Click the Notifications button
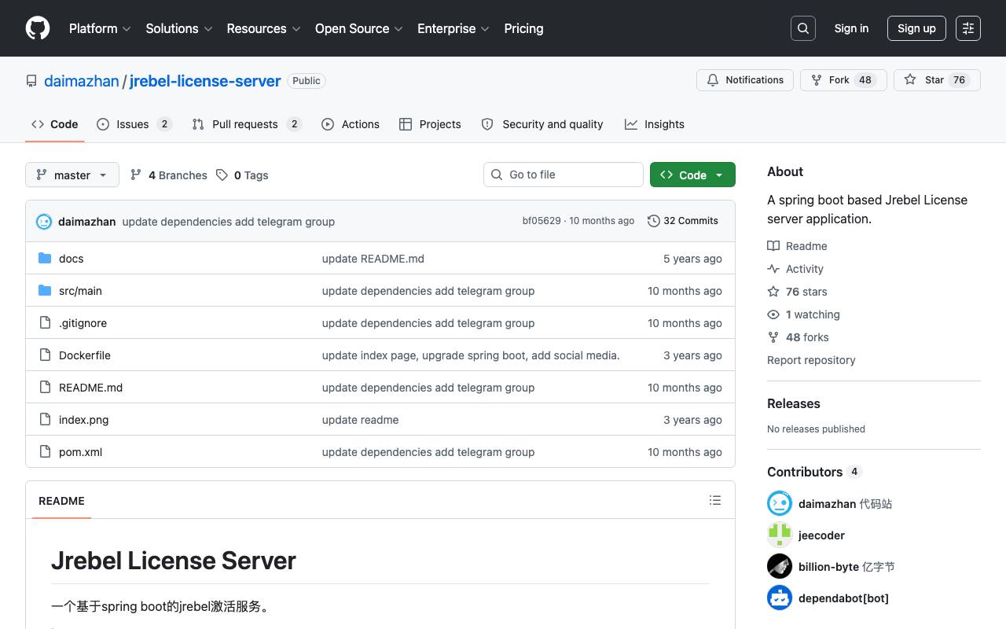The height and width of the screenshot is (629, 1006). pos(745,80)
